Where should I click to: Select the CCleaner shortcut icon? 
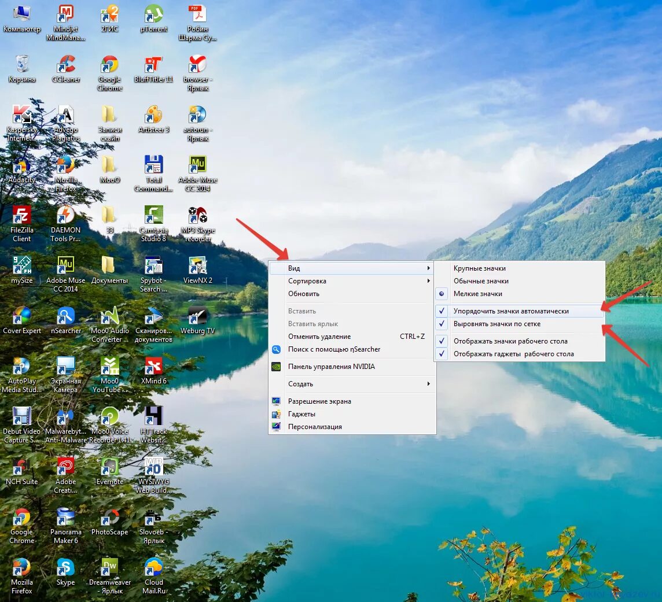[65, 69]
